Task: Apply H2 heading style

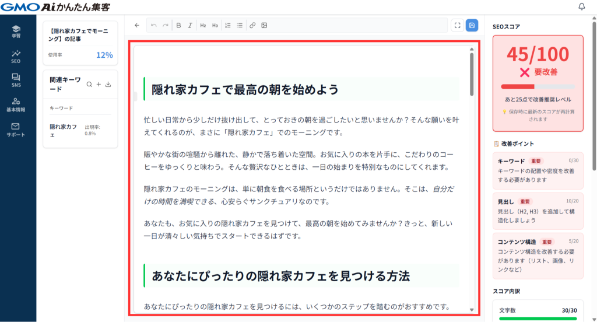Action: click(x=203, y=25)
